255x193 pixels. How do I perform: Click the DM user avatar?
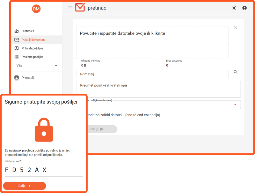[x=36, y=9]
